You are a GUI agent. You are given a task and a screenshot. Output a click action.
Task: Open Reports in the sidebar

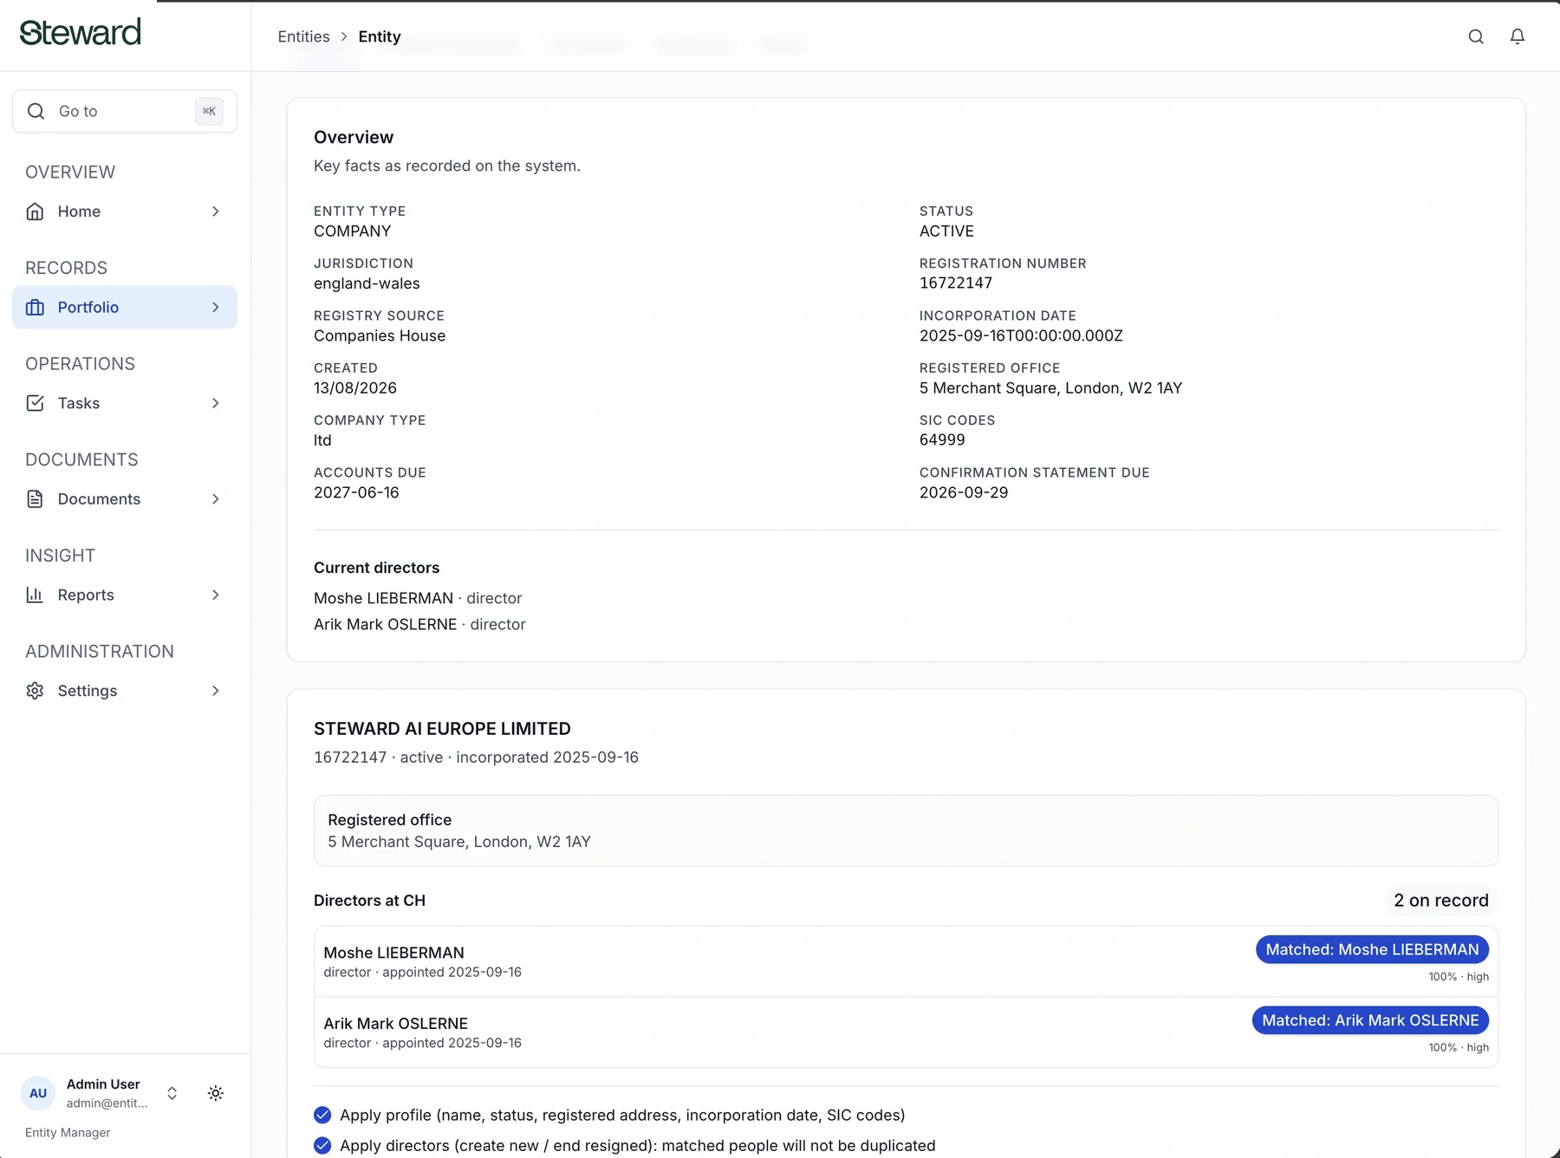125,595
